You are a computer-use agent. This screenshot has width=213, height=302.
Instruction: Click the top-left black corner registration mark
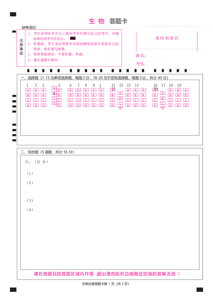click(13, 14)
